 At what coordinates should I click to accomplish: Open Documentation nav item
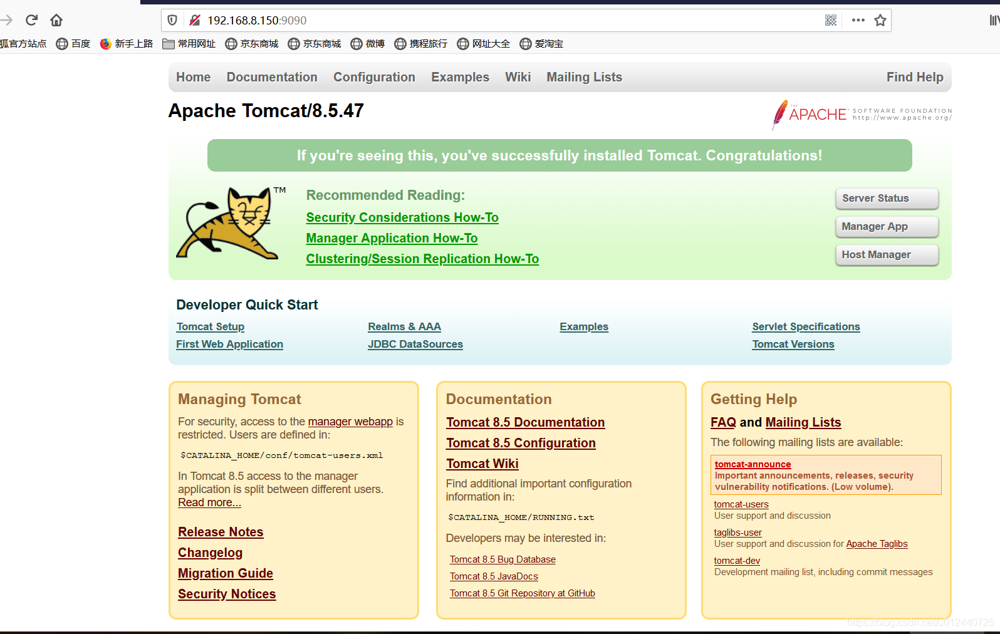tap(272, 77)
